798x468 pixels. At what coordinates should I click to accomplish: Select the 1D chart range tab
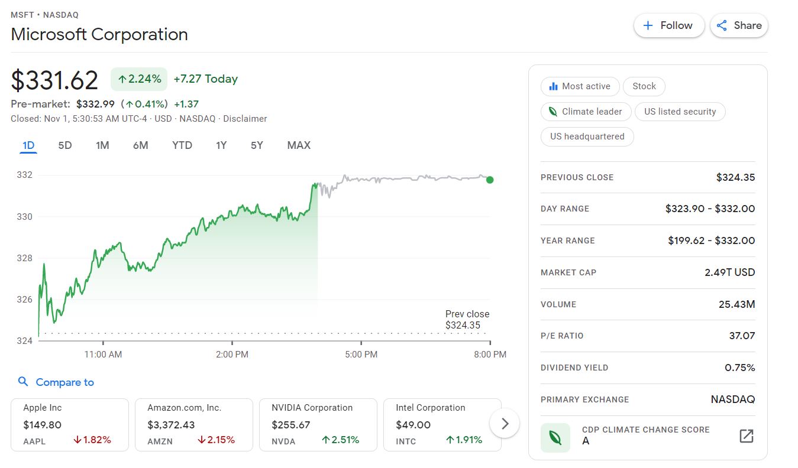click(28, 145)
